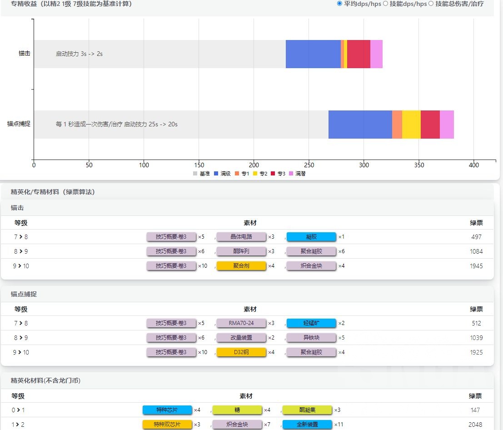Click the blue 特种芯片 material tag
Screen dimensions: 503x430
(167, 410)
